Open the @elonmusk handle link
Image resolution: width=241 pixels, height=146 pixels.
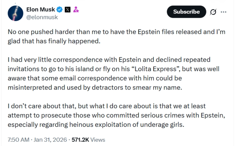(x=42, y=17)
